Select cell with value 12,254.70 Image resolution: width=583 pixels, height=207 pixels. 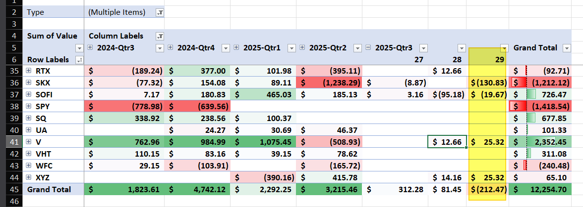[x=540, y=189]
